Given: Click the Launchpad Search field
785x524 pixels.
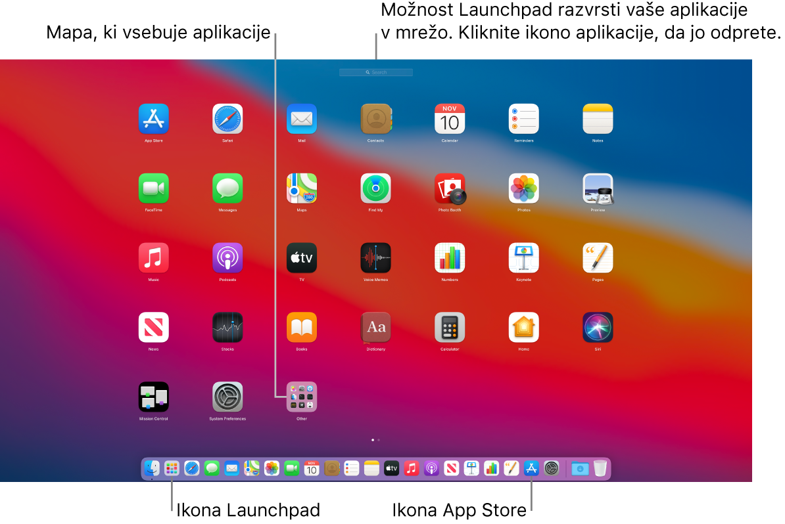Looking at the screenshot, I should click(x=375, y=72).
